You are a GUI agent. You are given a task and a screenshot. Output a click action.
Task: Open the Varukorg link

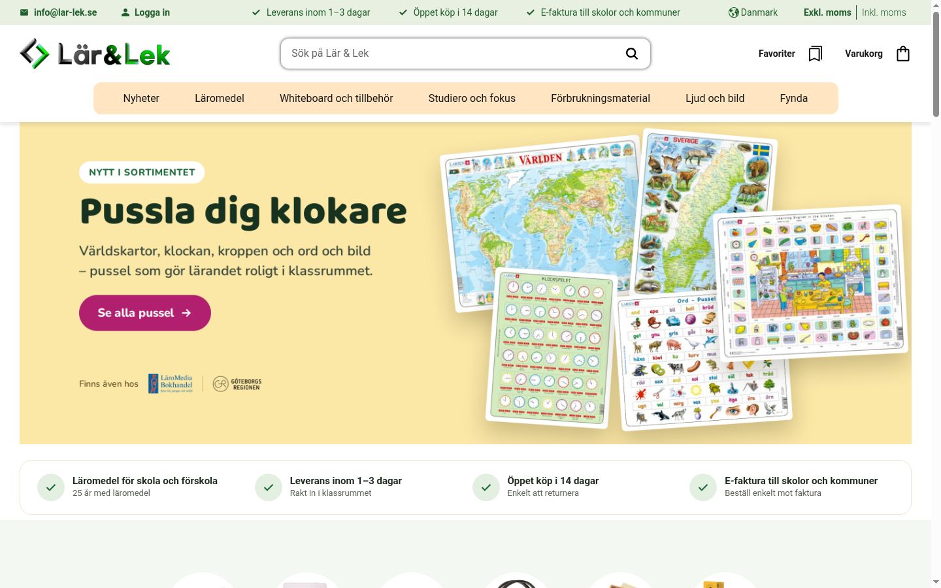(x=864, y=54)
